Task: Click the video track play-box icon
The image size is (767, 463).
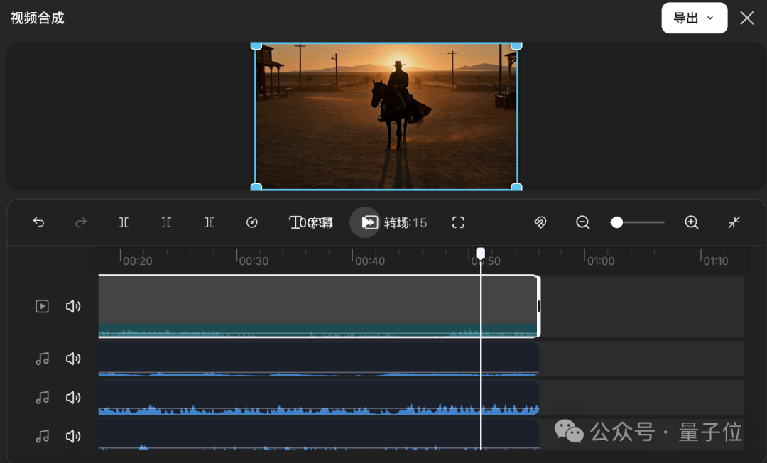Action: (42, 306)
